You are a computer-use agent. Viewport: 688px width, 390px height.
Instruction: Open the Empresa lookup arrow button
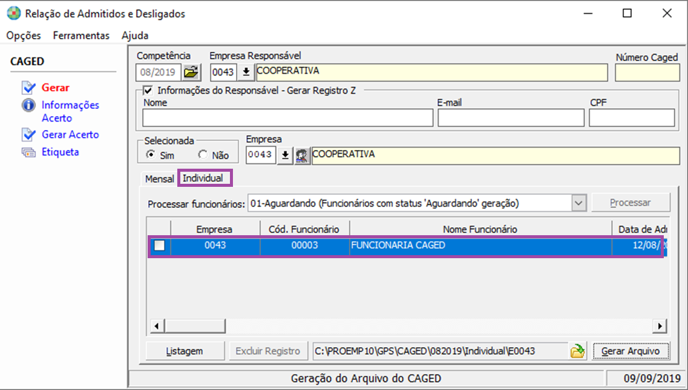pos(286,156)
